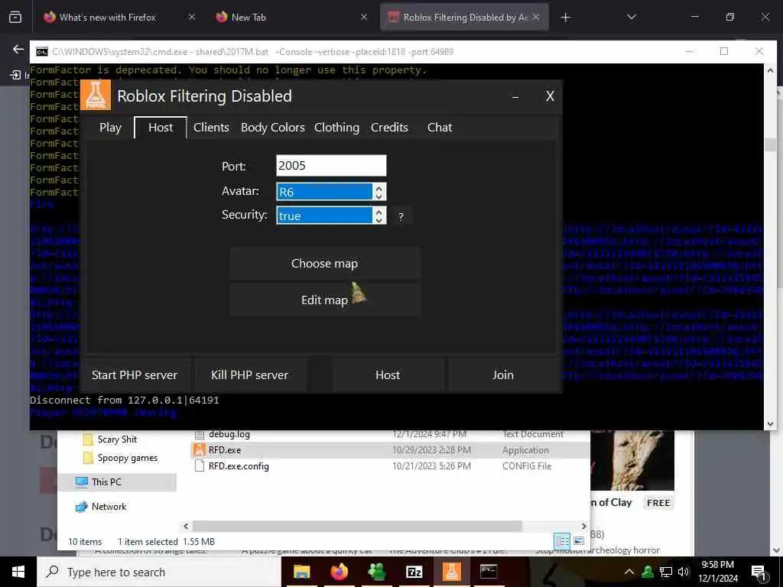Open Scary Shit folder in Explorer sidebar
783x587 pixels.
click(117, 439)
